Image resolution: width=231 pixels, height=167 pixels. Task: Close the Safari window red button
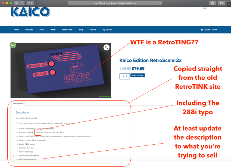(3, 3)
